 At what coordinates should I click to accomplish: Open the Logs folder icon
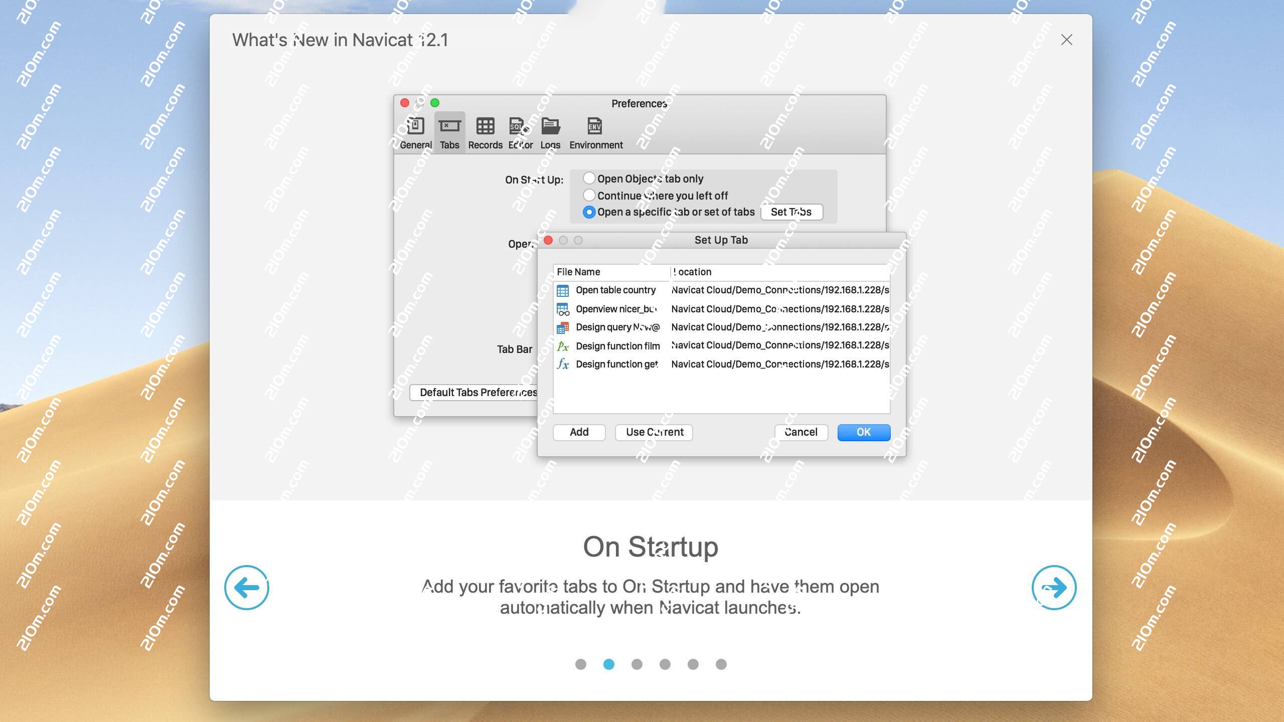point(550,126)
